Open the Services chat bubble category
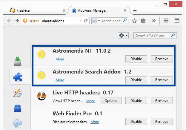This screenshot has width=186, height=130. [18, 123]
